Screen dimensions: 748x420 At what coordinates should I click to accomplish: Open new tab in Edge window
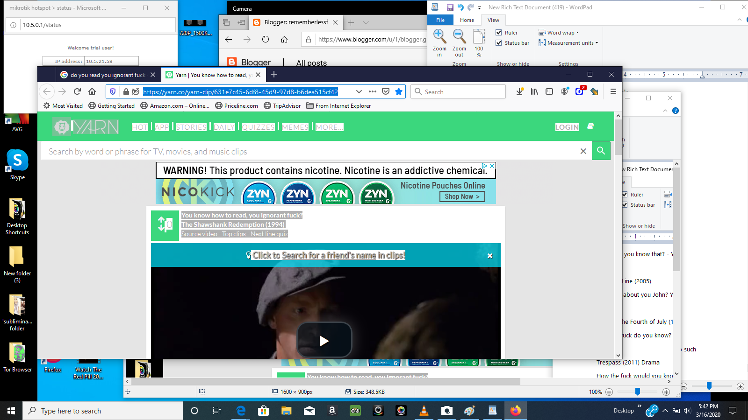pos(351,22)
